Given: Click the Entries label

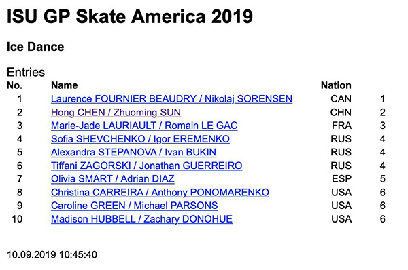Looking at the screenshot, I should point(26,72).
